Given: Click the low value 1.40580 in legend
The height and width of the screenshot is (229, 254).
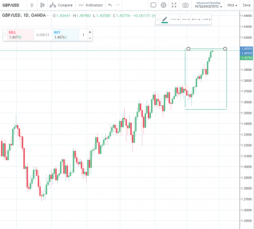Looking at the screenshot, I should pyautogui.click(x=103, y=15).
